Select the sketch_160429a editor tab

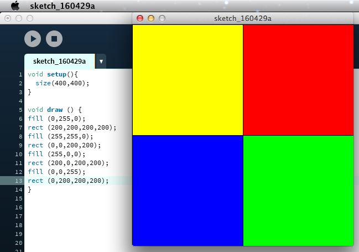click(x=59, y=61)
